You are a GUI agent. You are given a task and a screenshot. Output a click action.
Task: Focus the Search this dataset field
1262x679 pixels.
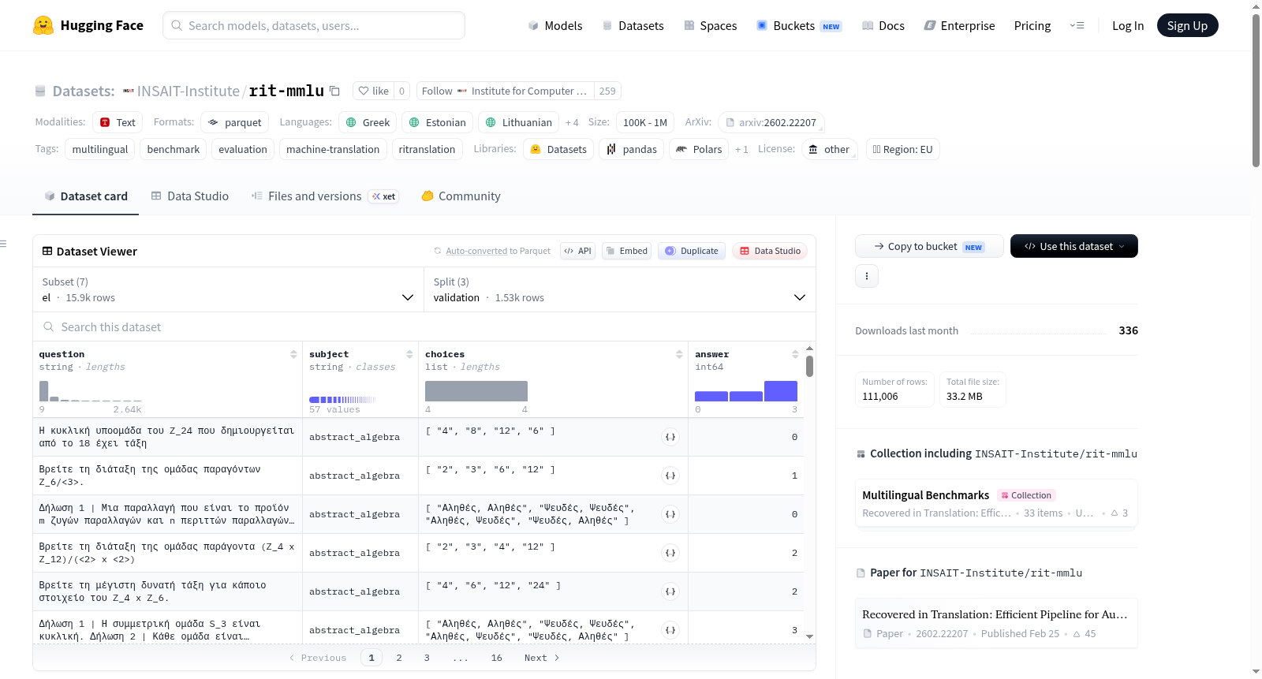coord(424,326)
